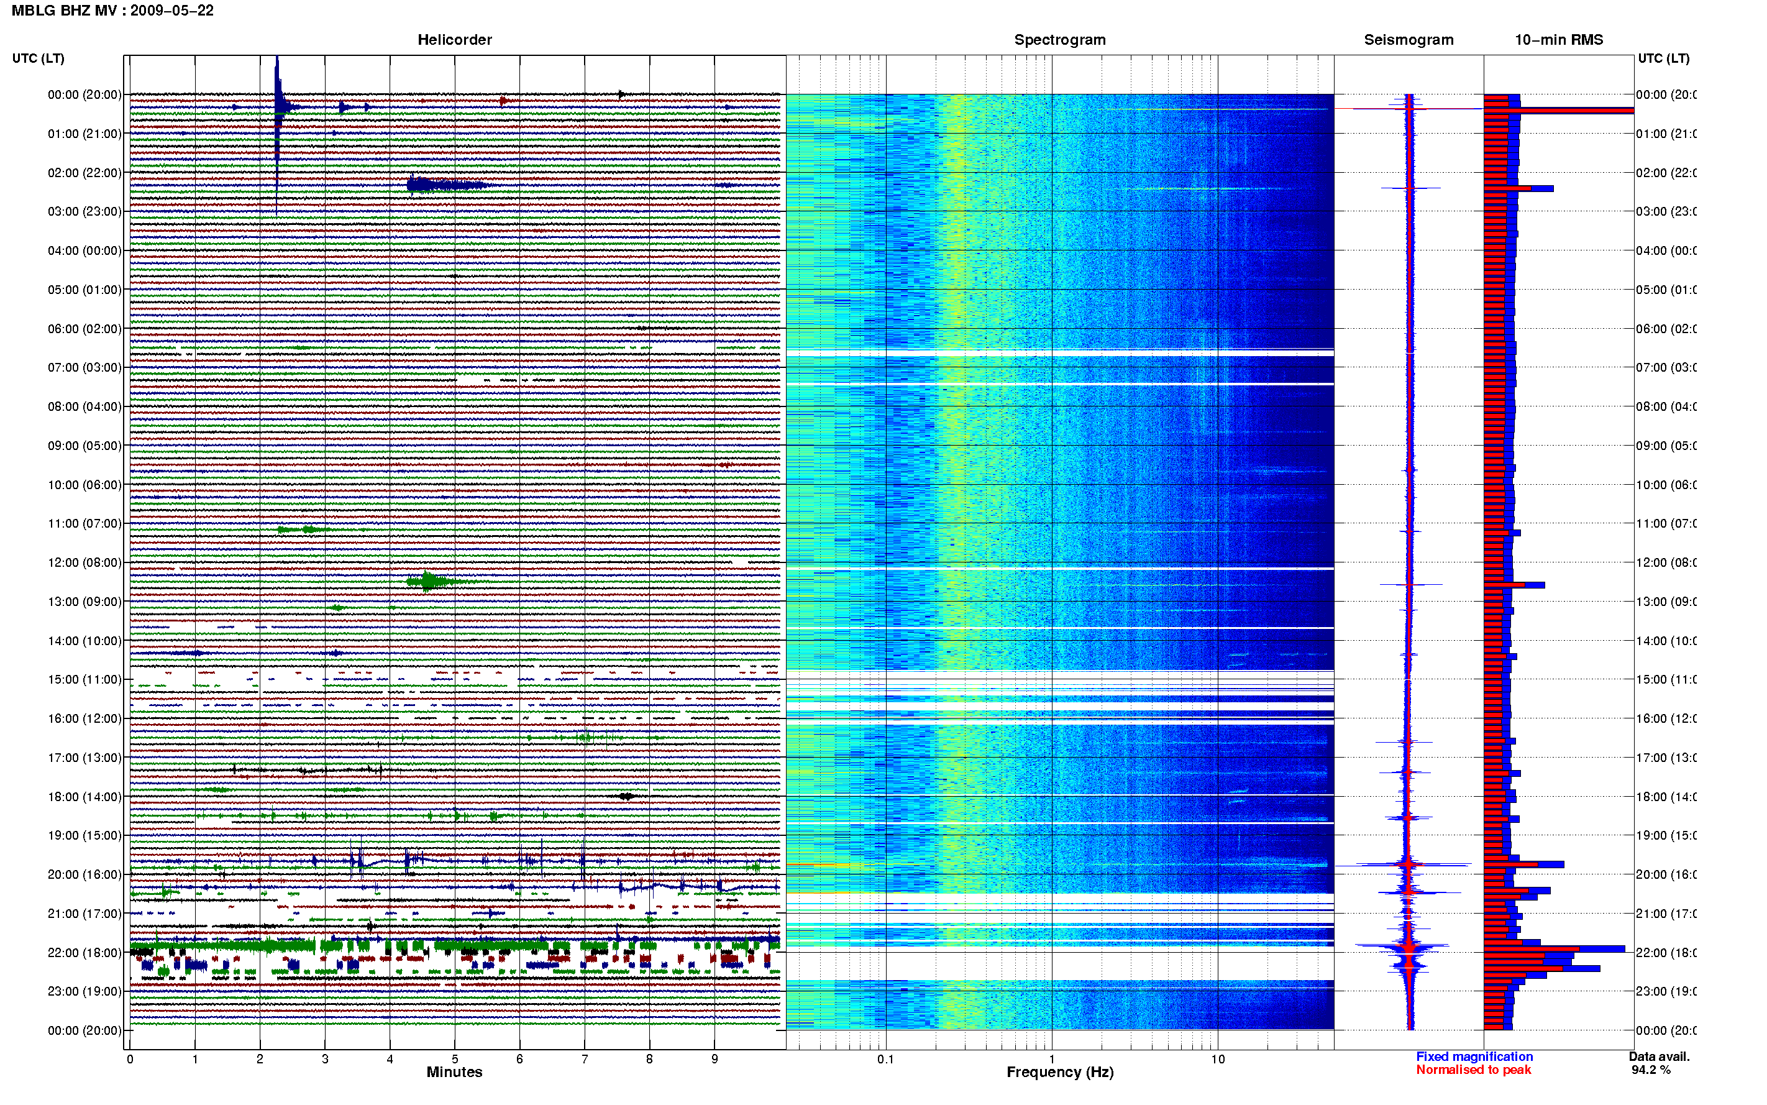The image size is (1767, 1105).
Task: Click tick '9' on the Minutes axis
Action: click(715, 1059)
